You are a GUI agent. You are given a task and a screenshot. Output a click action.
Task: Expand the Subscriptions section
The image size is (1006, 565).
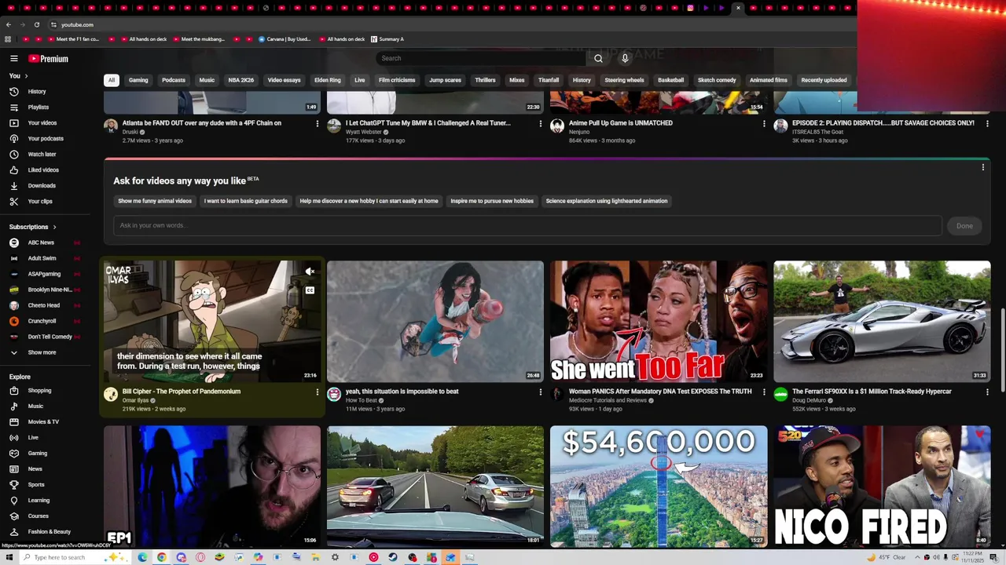[32, 227]
